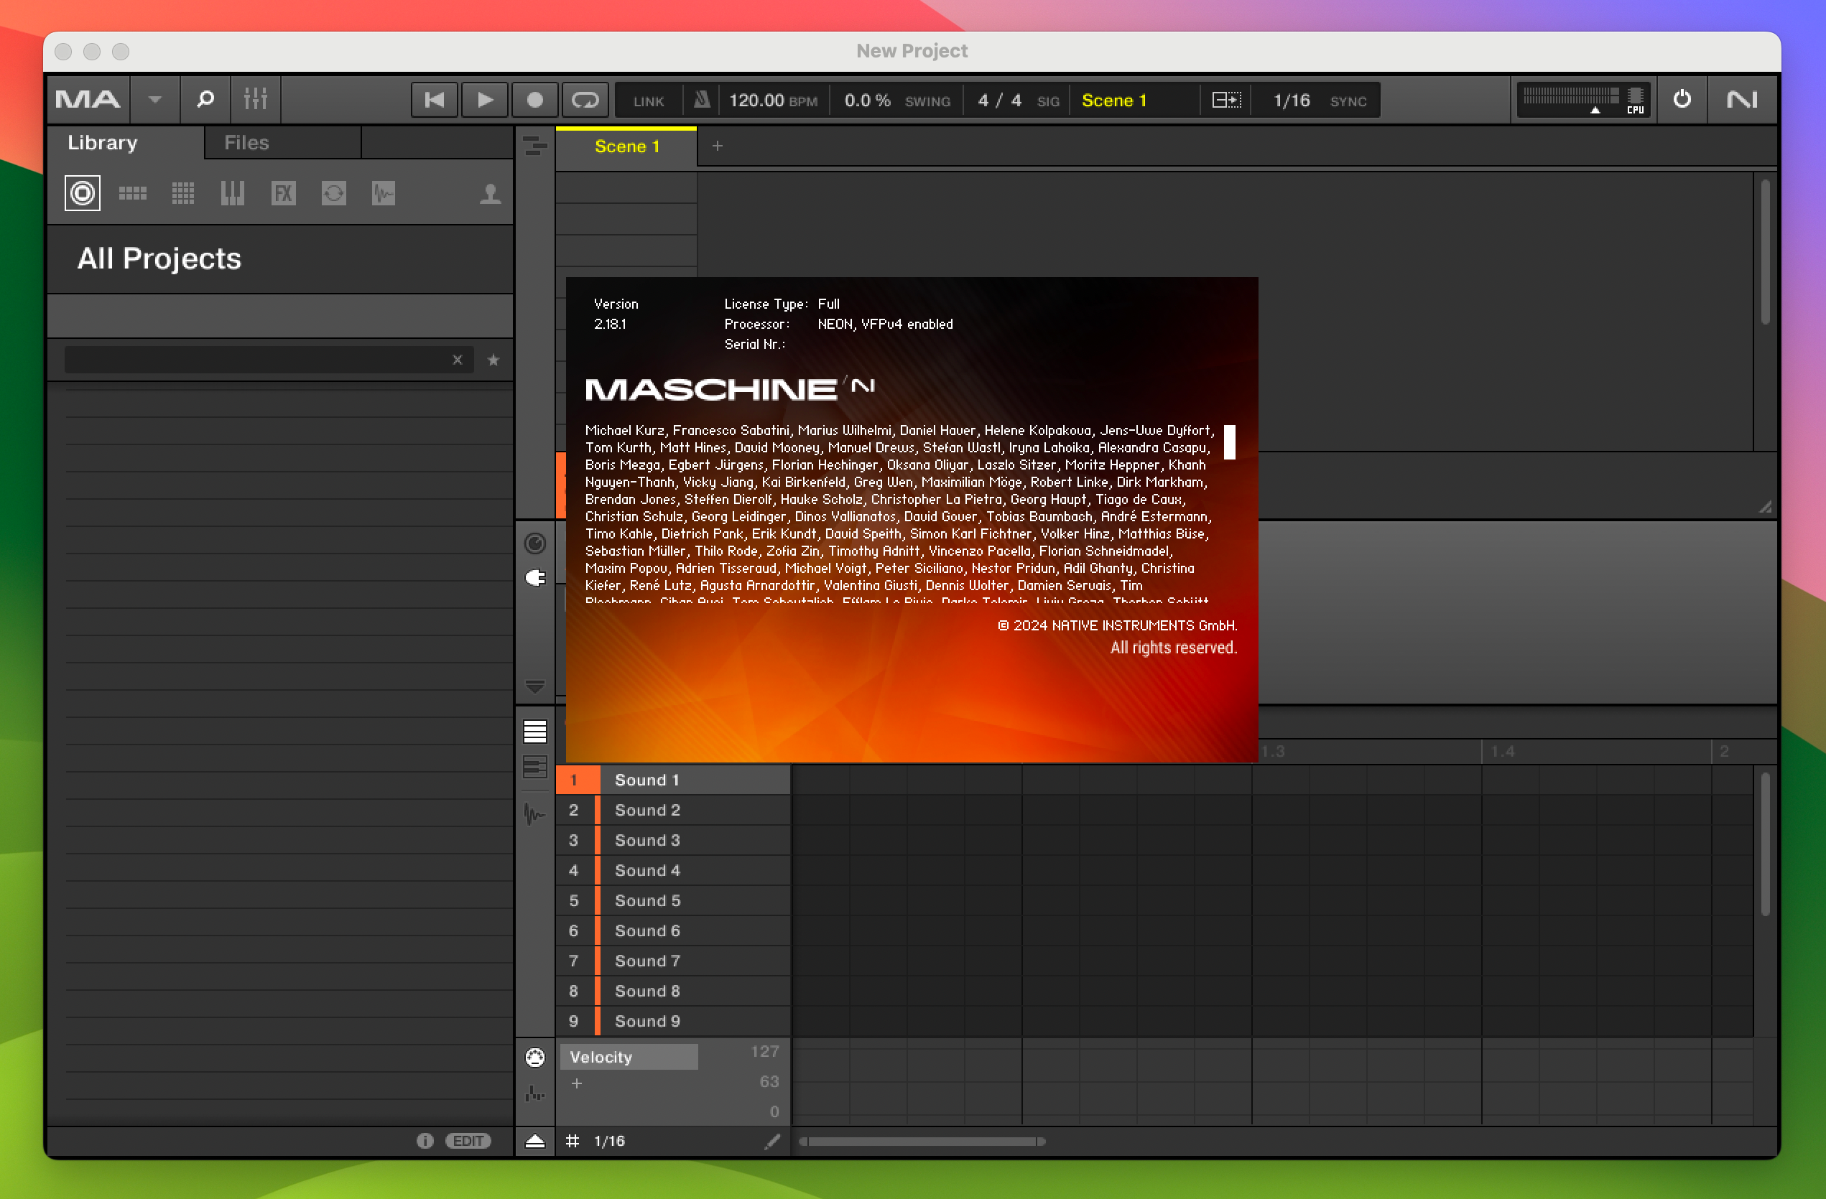Select Sound 9 row

(673, 1021)
